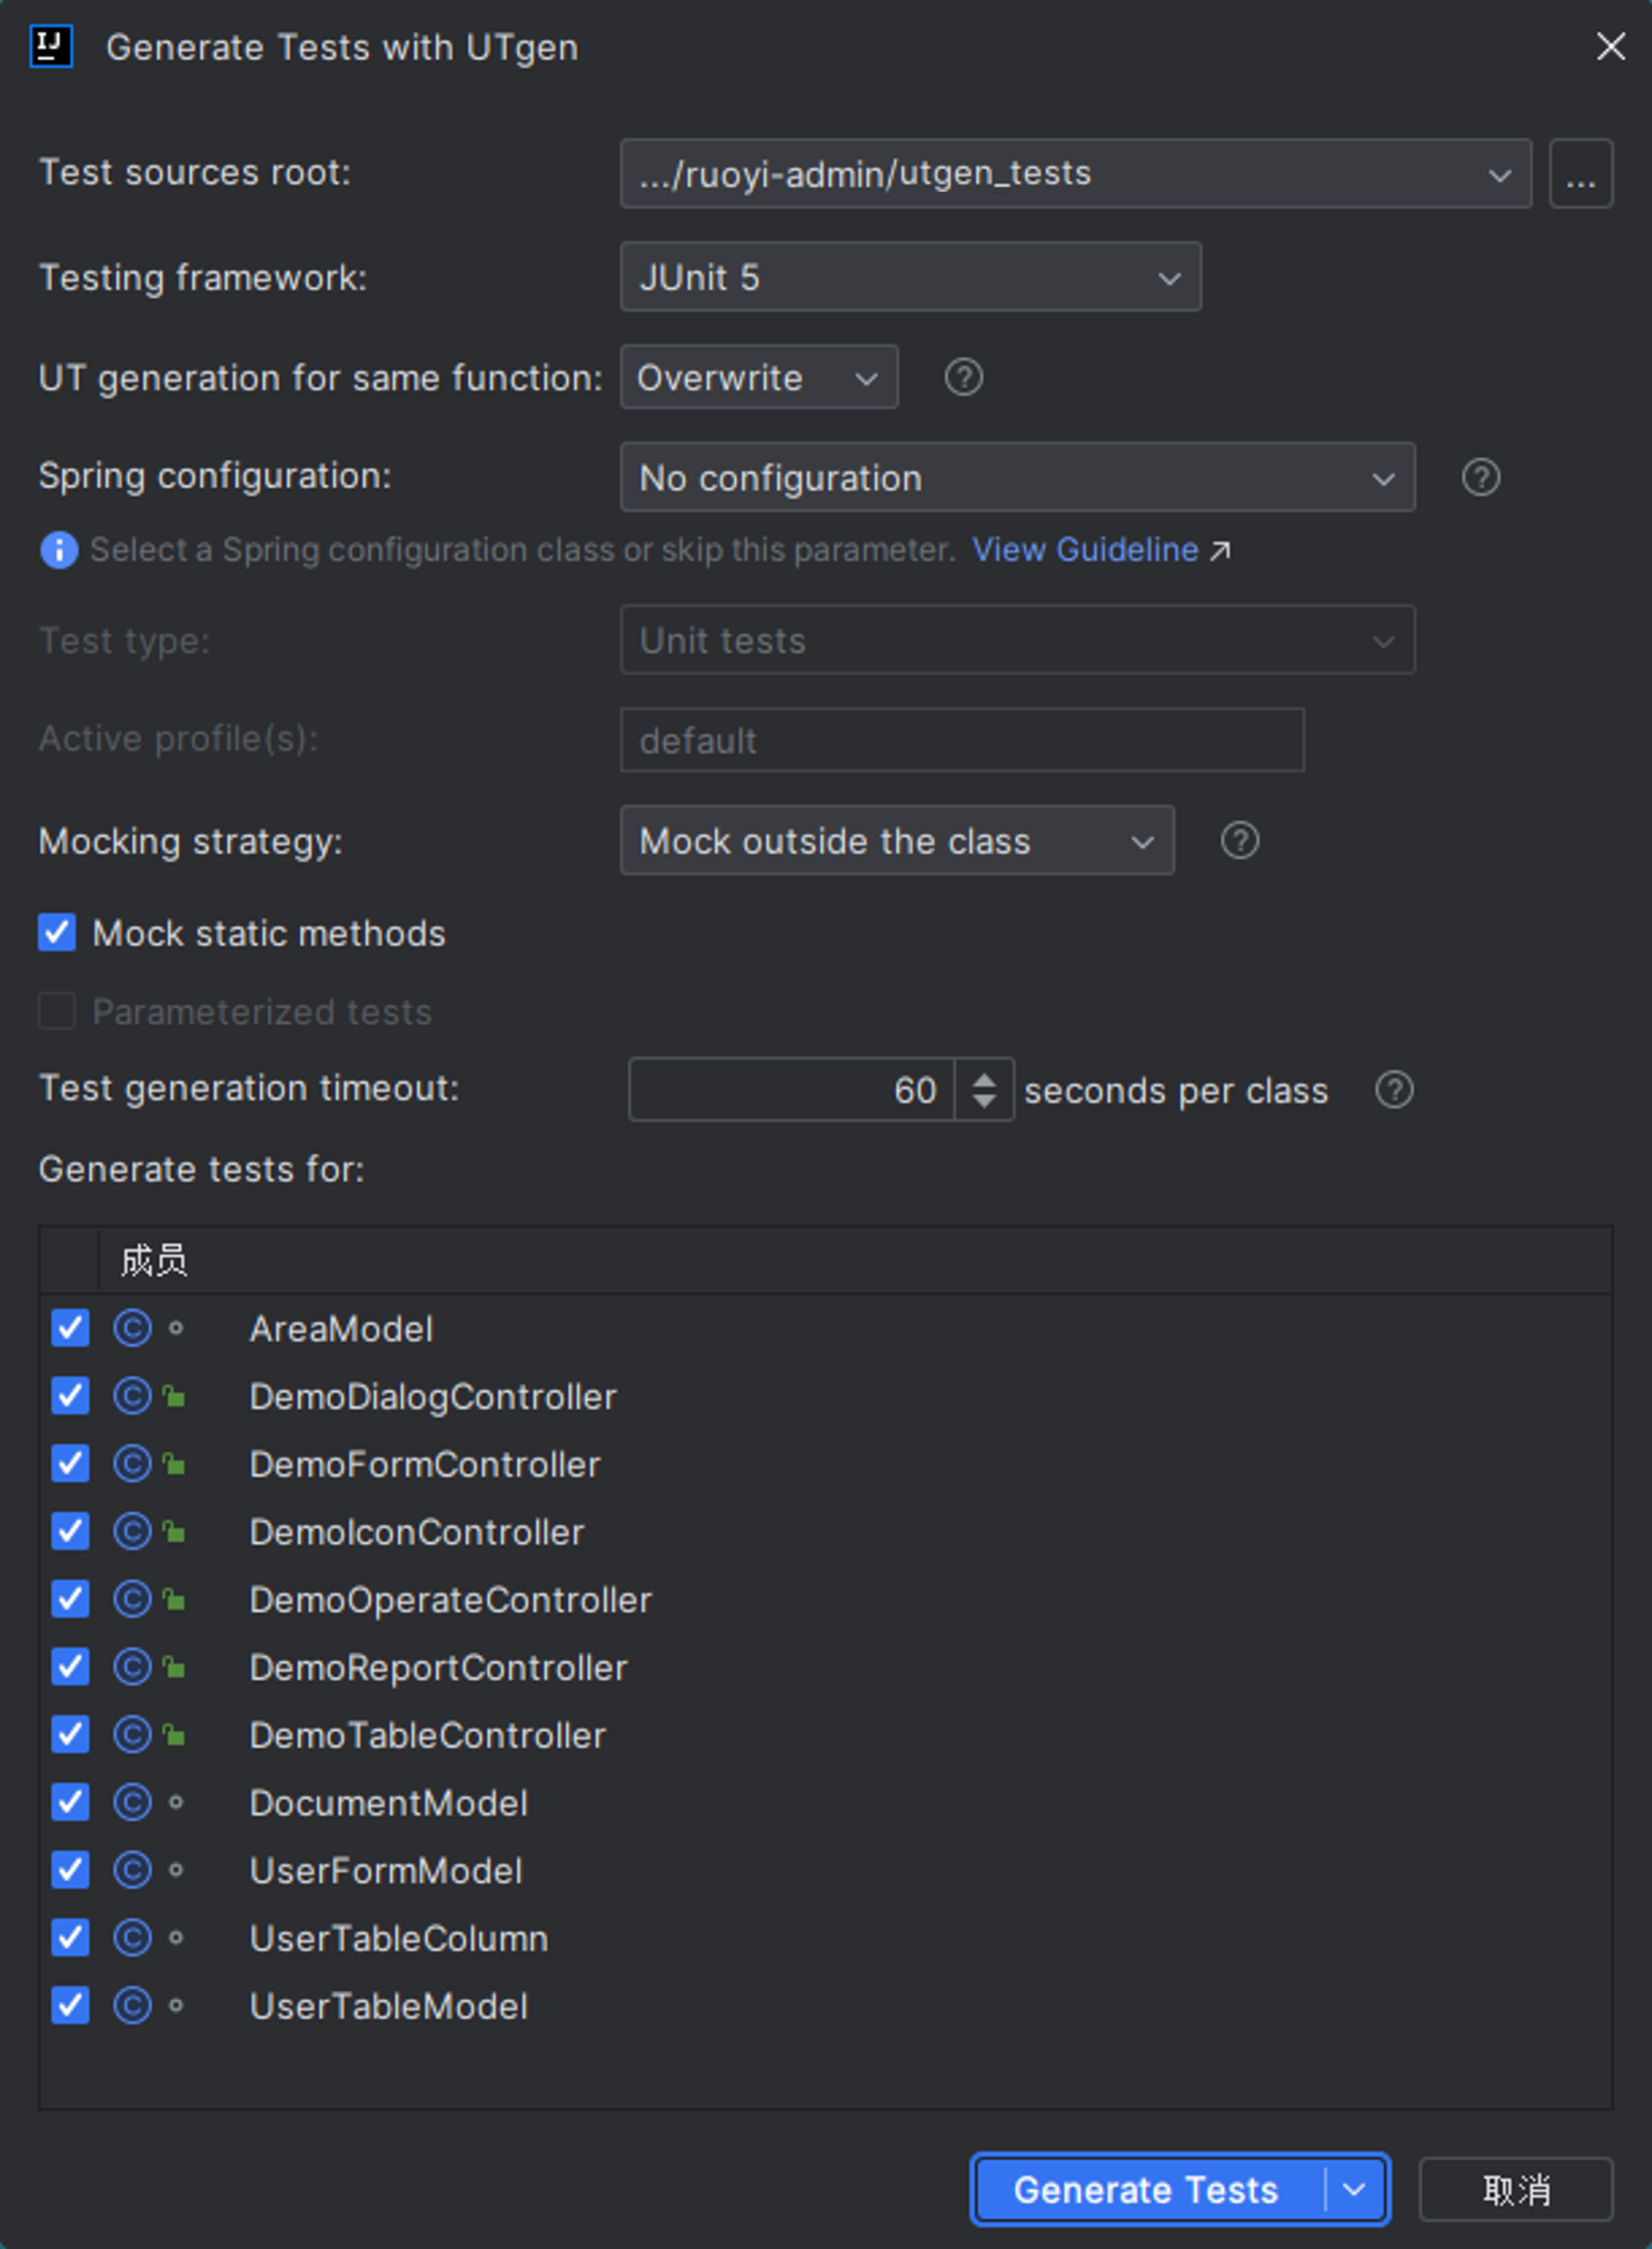Open View Guideline link

tap(1085, 550)
